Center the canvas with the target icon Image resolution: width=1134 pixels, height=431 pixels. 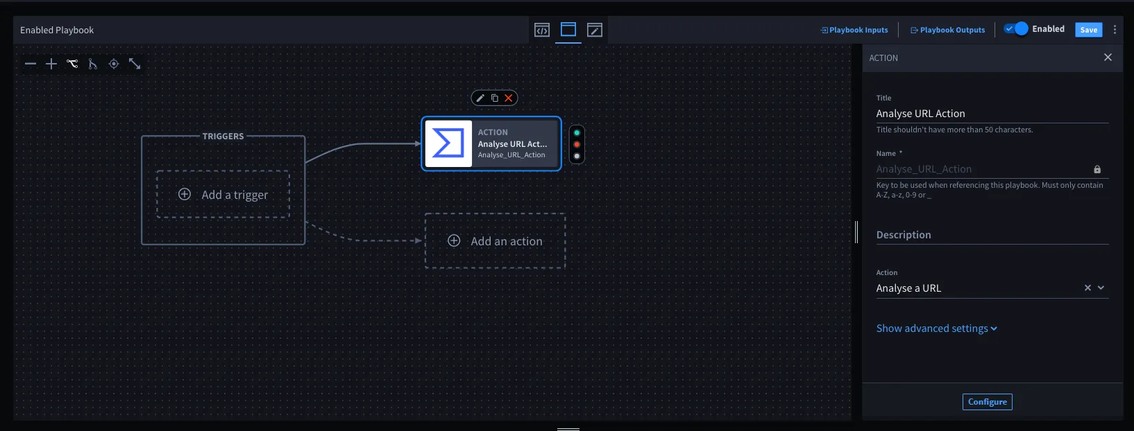(114, 64)
